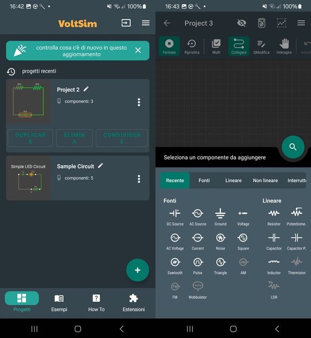
Task: Add an AC Source component
Action: [197, 217]
